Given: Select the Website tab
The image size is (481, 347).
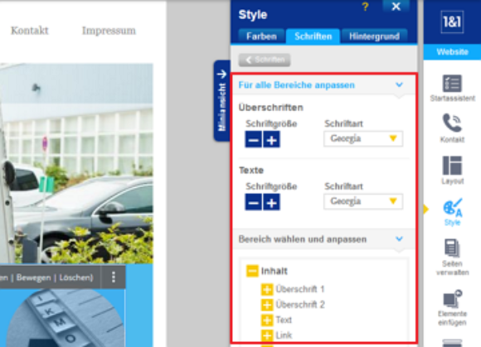Looking at the screenshot, I should coord(452,51).
